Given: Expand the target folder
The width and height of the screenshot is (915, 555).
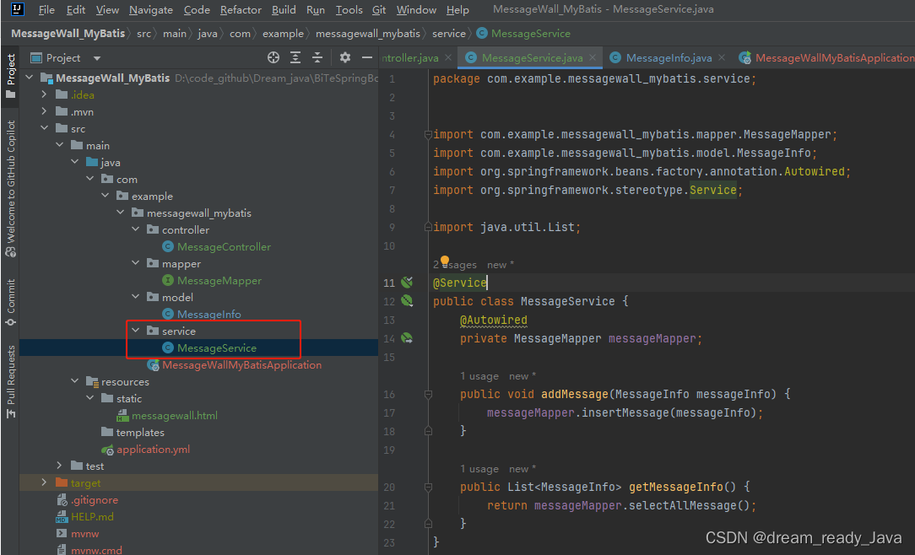Looking at the screenshot, I should click(x=45, y=482).
